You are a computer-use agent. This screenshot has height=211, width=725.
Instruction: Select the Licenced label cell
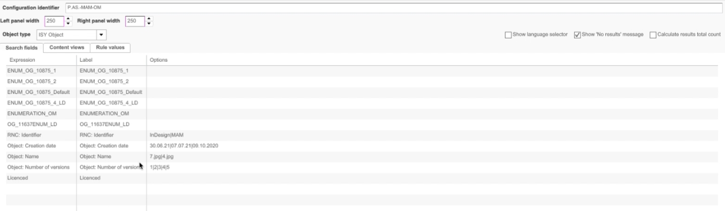click(x=90, y=178)
